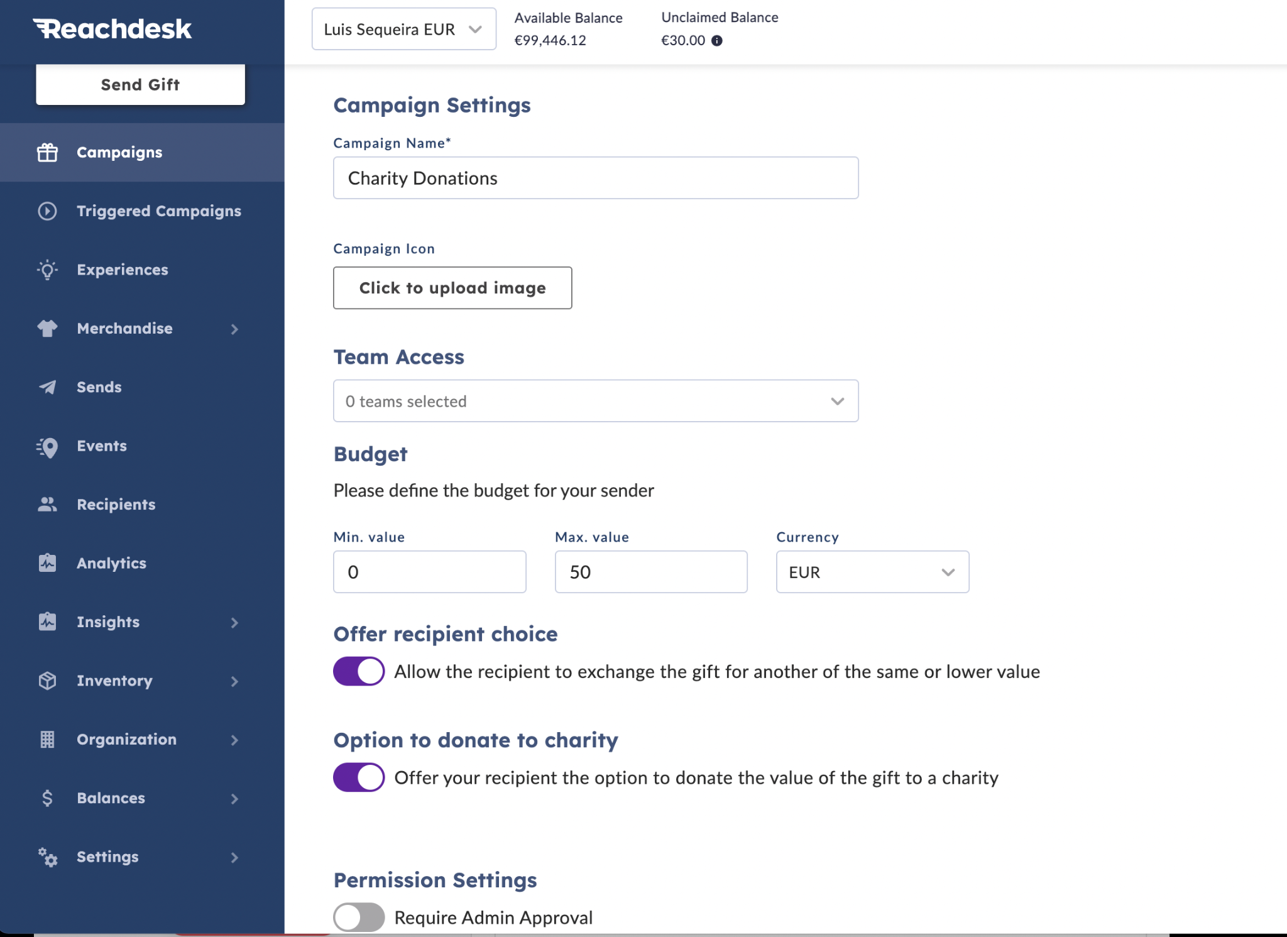Screen dimensions: 1287x937
Task: Click the Triggered Campaigns play-circle icon
Action: (47, 211)
